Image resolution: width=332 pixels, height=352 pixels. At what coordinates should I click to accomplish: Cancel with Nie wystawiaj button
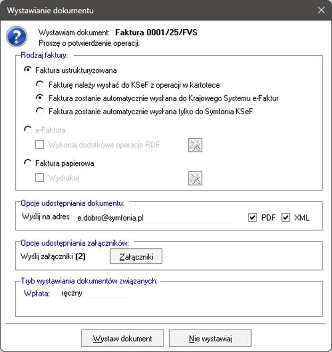[x=210, y=338]
